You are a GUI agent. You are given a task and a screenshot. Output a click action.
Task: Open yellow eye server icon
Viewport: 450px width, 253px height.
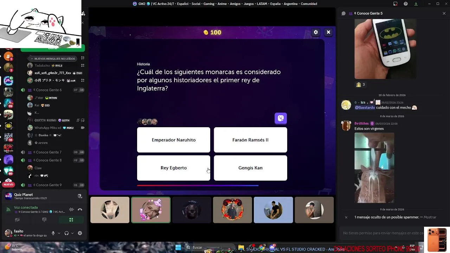tap(8, 126)
